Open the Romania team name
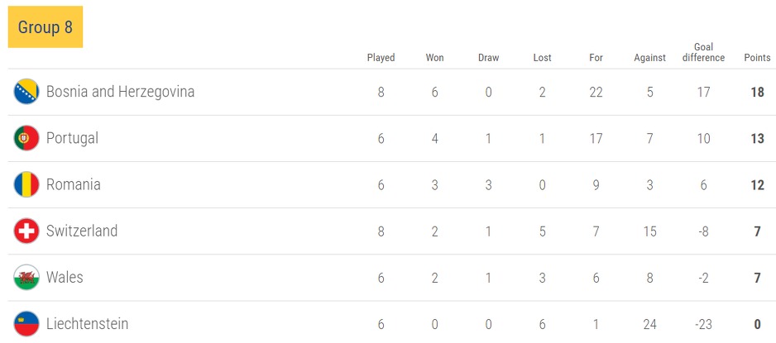 tap(74, 184)
